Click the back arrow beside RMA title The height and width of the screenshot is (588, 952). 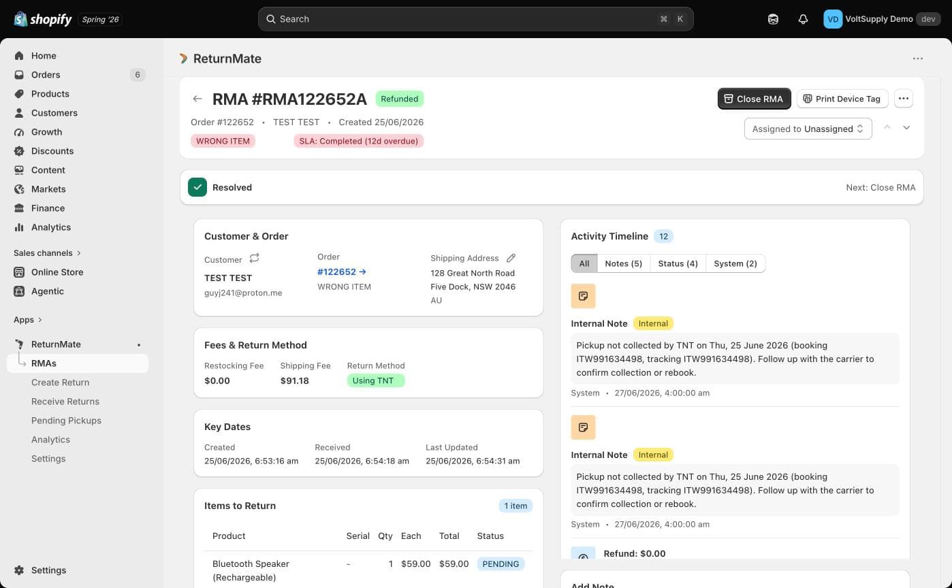[197, 99]
